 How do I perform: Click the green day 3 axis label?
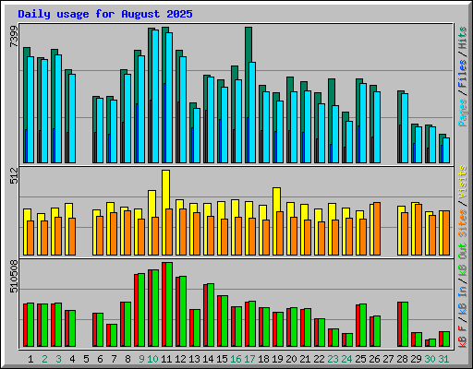coord(58,359)
